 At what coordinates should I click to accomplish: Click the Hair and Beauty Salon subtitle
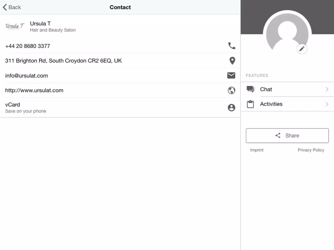point(53,30)
